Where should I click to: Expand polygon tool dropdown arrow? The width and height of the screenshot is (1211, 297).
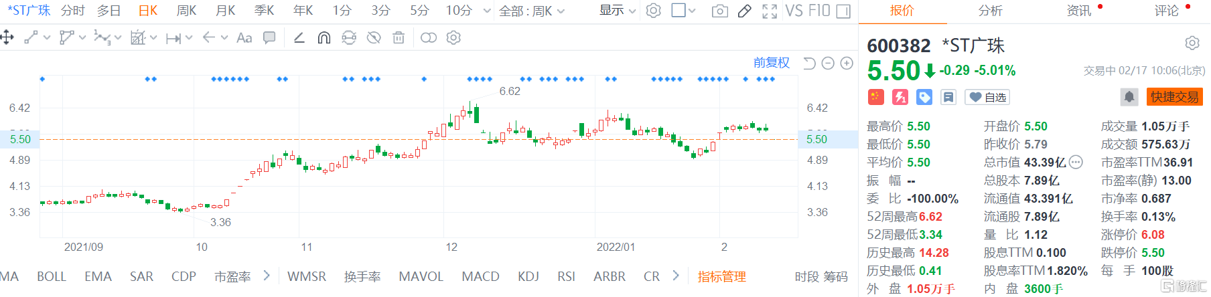(82, 38)
